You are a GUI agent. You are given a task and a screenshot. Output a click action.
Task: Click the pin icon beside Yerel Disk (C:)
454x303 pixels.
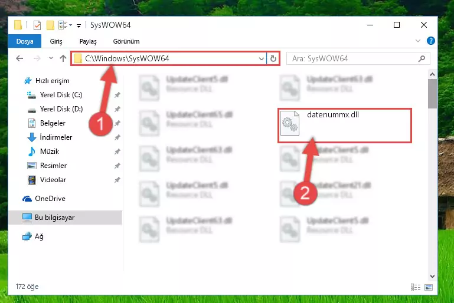pyautogui.click(x=117, y=95)
